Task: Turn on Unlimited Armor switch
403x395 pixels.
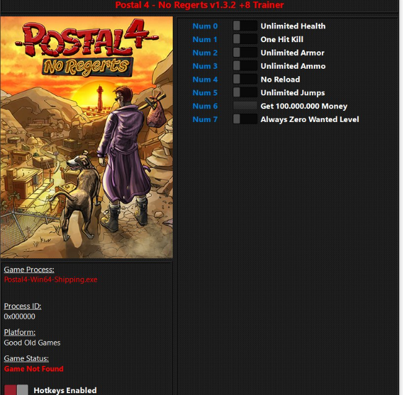Action: [245, 53]
